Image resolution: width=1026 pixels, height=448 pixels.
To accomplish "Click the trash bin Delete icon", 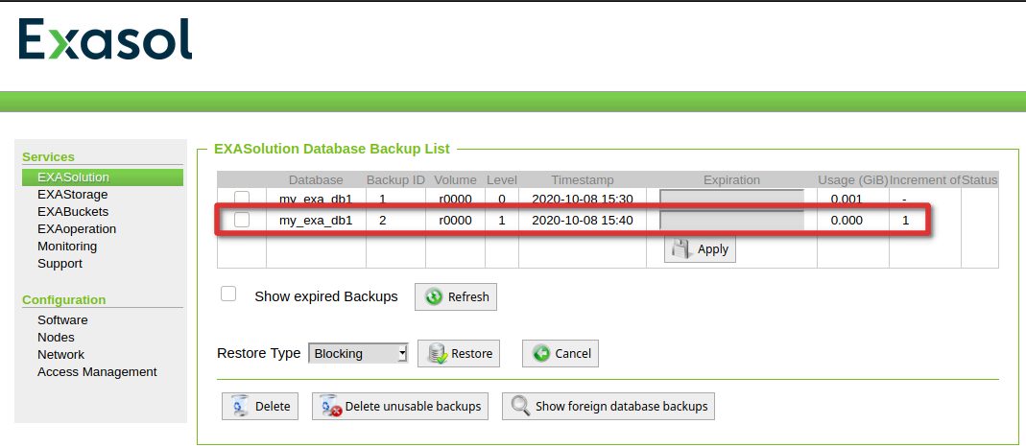I will pos(242,406).
